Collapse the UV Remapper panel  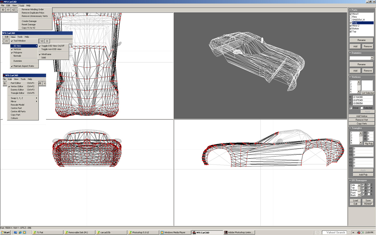(x=350, y=180)
